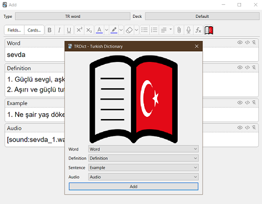The image size is (262, 204).
Task: Click the 'Definition' field label in editor
Action: tap(19, 68)
